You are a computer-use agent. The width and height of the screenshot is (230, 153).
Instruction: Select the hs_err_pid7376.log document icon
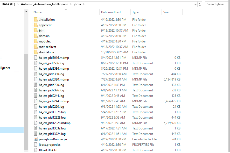(x=36, y=90)
